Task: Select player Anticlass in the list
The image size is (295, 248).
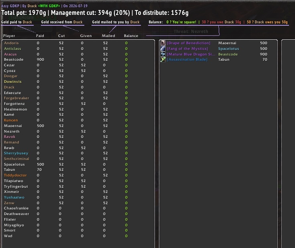Action: point(12,49)
